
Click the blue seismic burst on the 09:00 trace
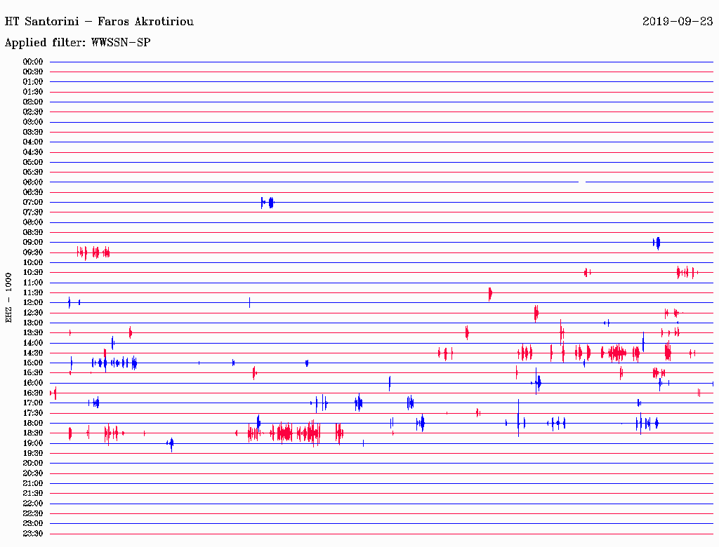[x=657, y=243]
